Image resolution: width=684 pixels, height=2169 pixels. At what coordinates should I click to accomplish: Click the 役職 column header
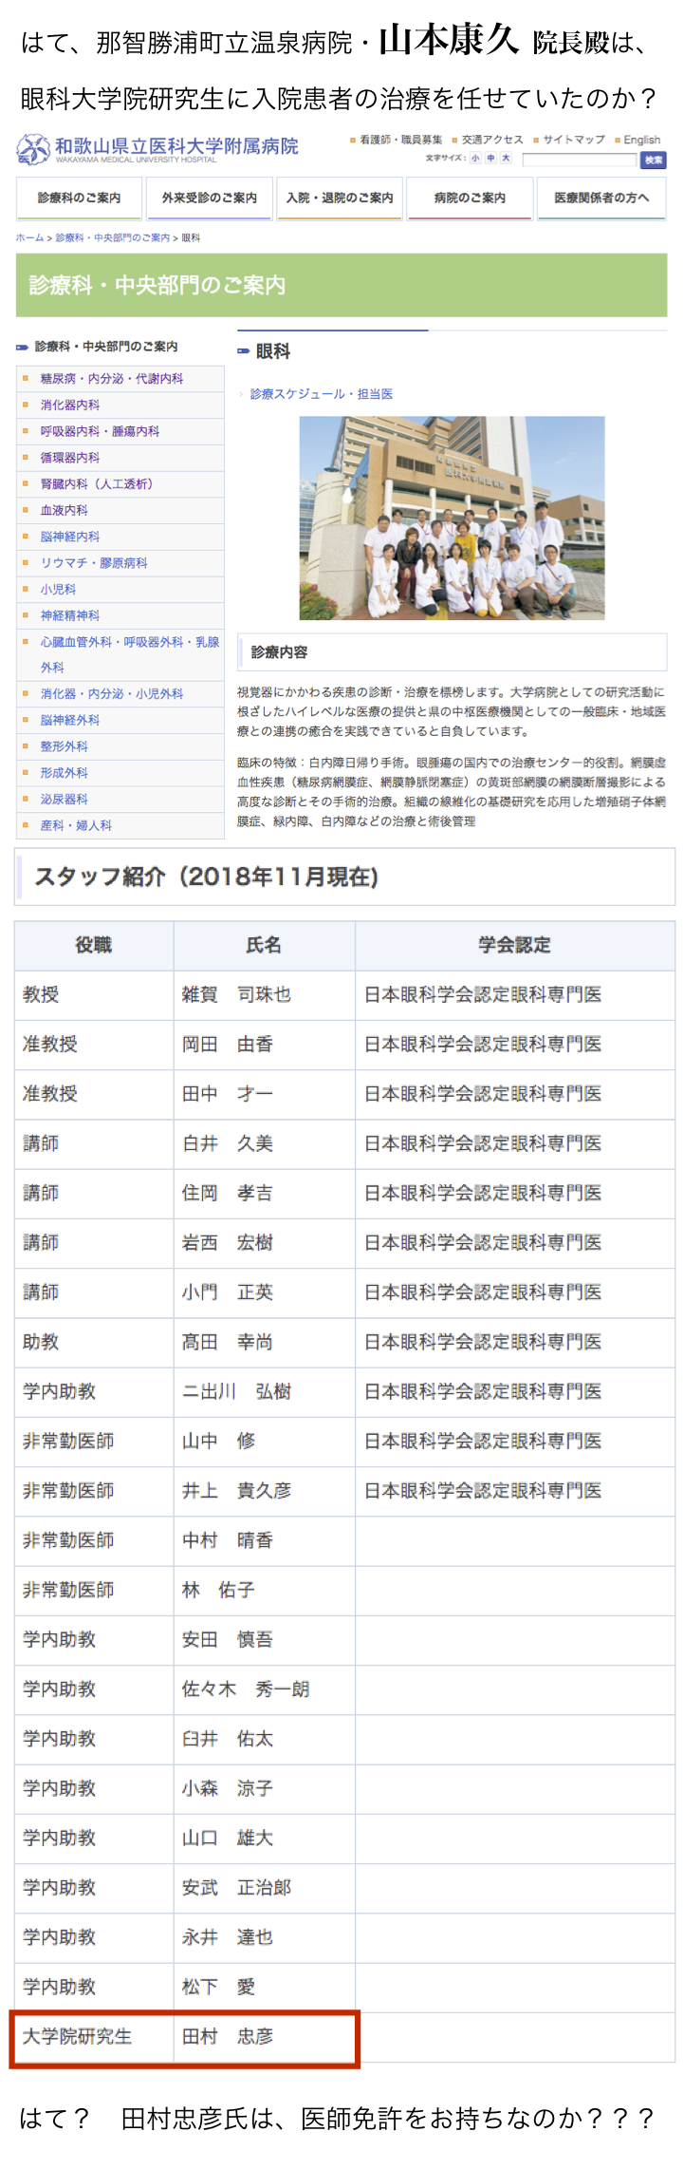93,945
